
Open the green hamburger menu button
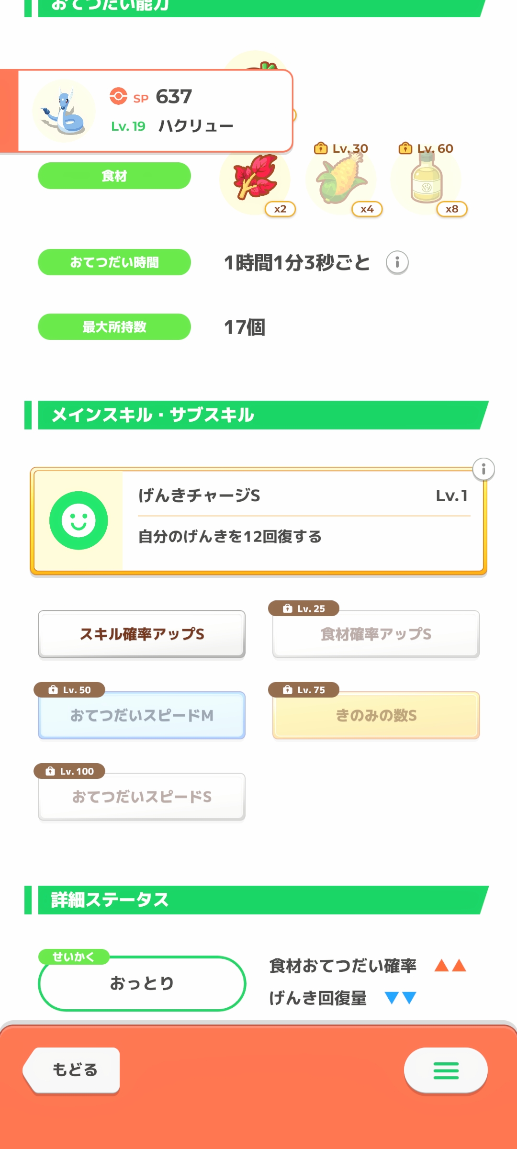446,1070
